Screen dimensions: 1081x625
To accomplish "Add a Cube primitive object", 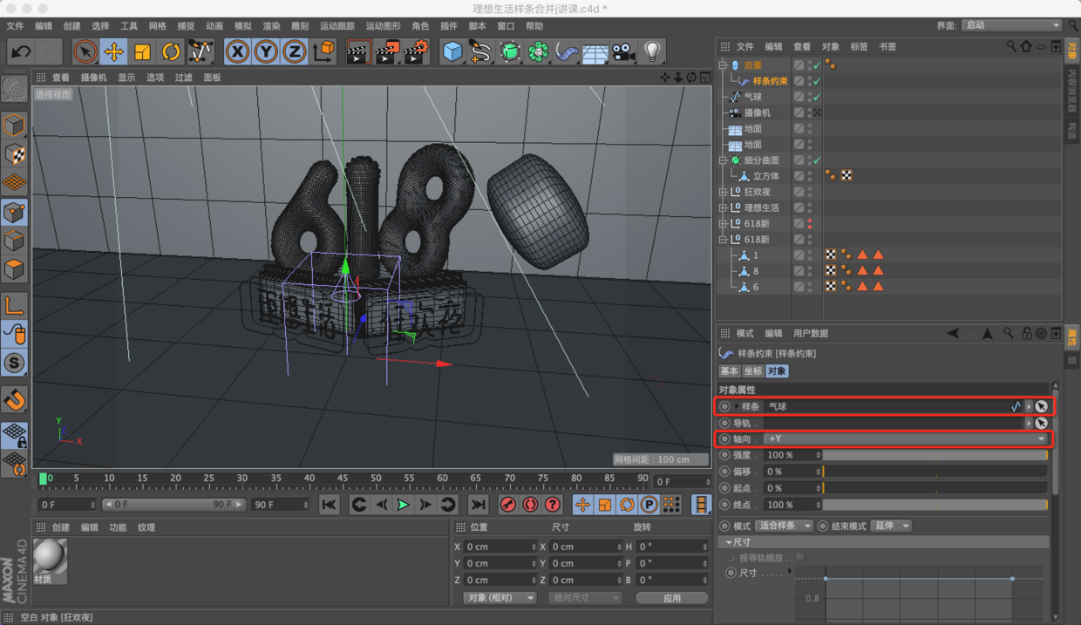I will (452, 51).
